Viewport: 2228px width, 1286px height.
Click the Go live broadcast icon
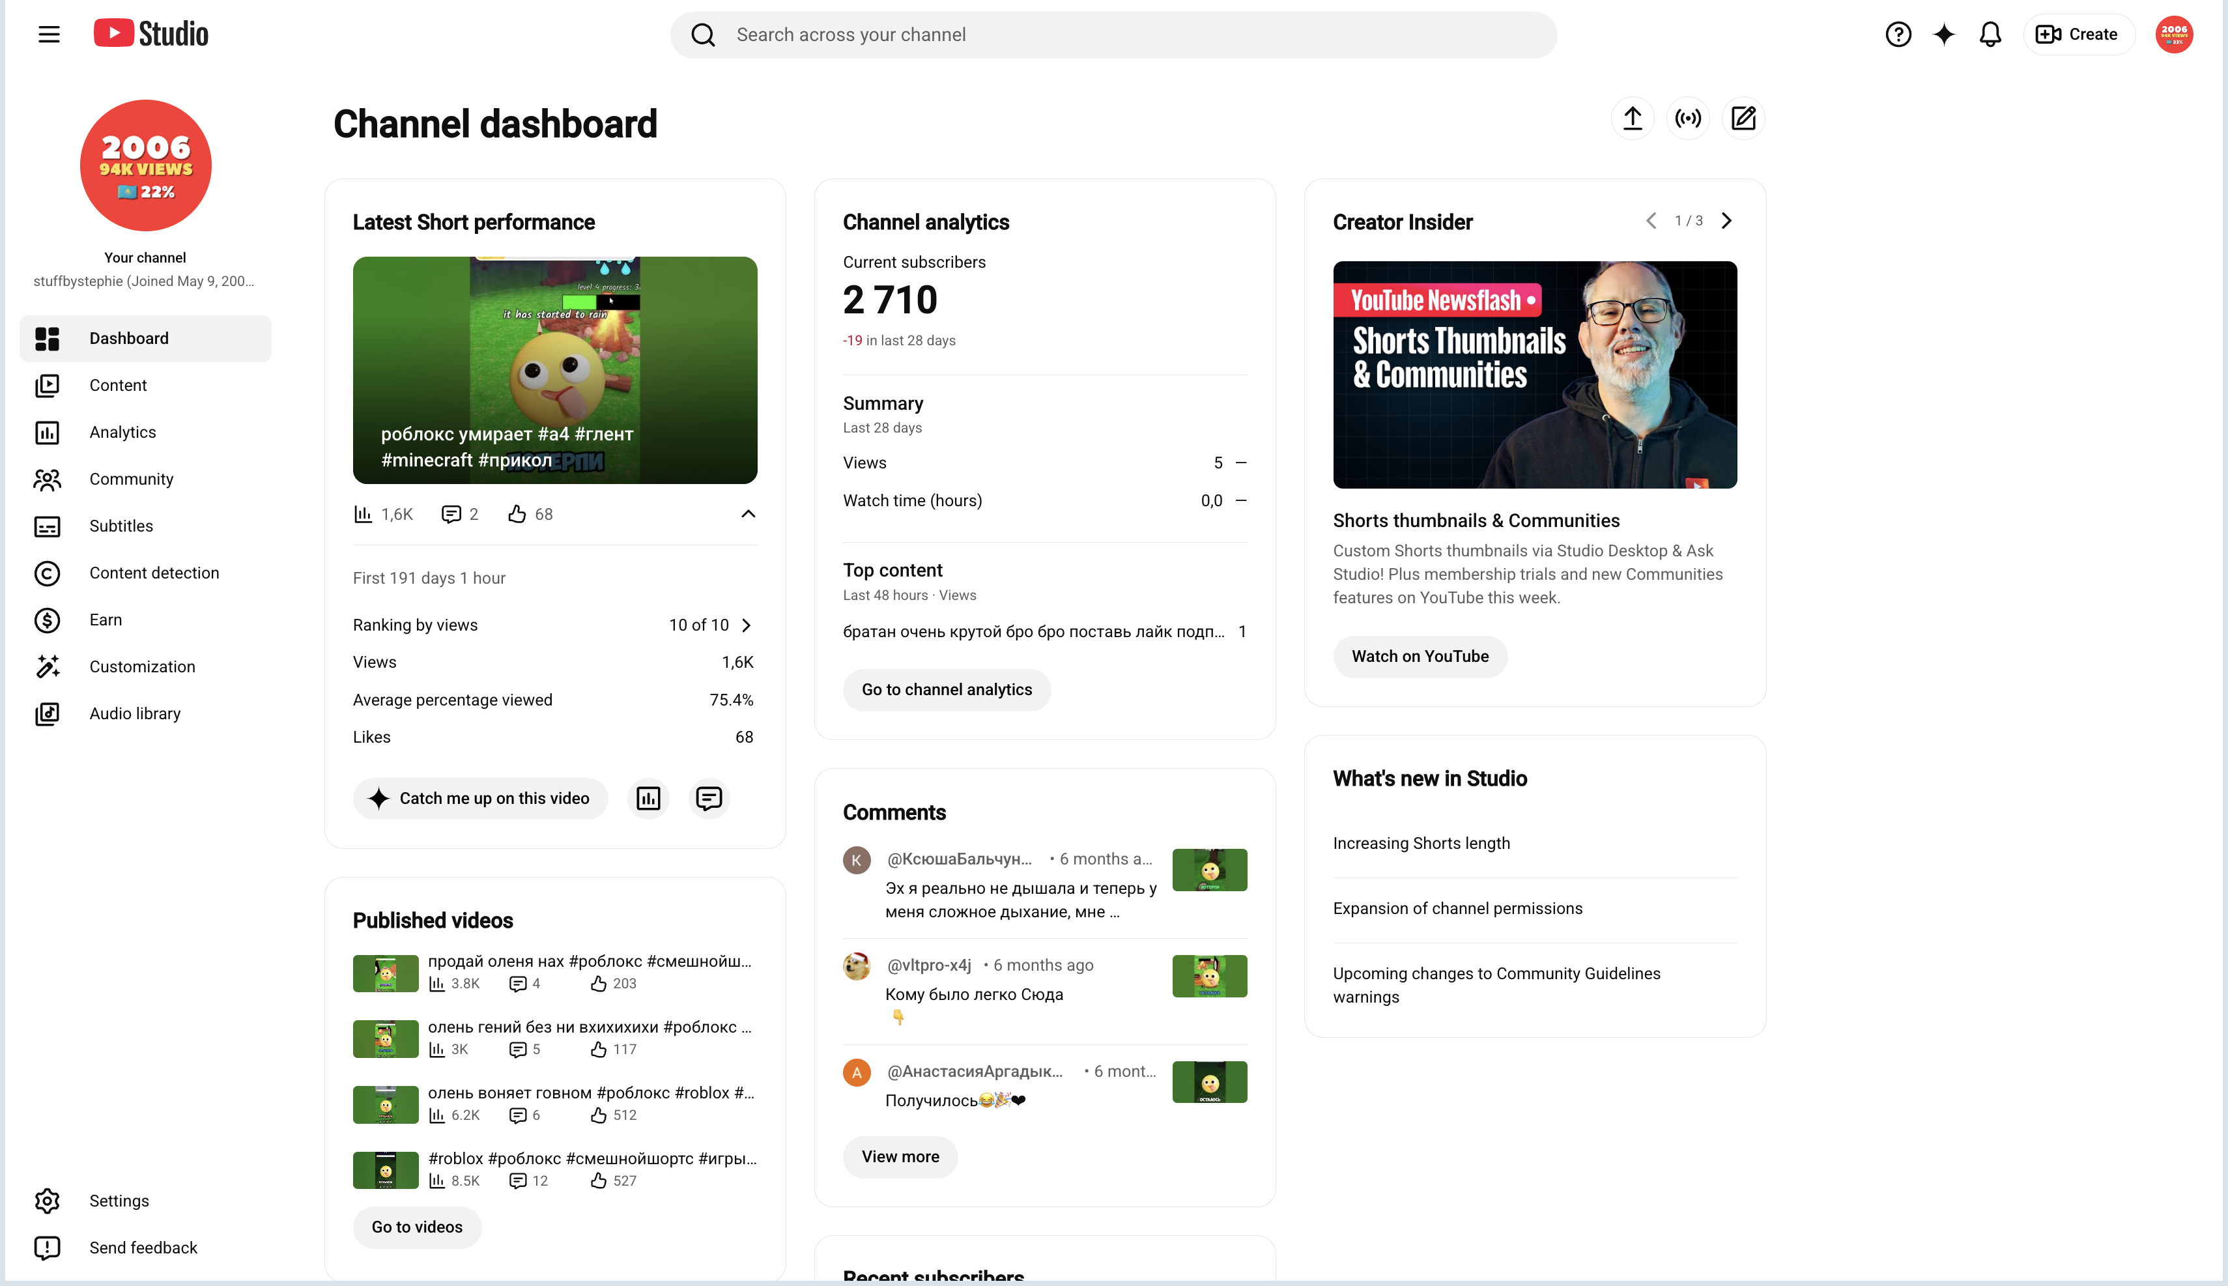pyautogui.click(x=1687, y=119)
